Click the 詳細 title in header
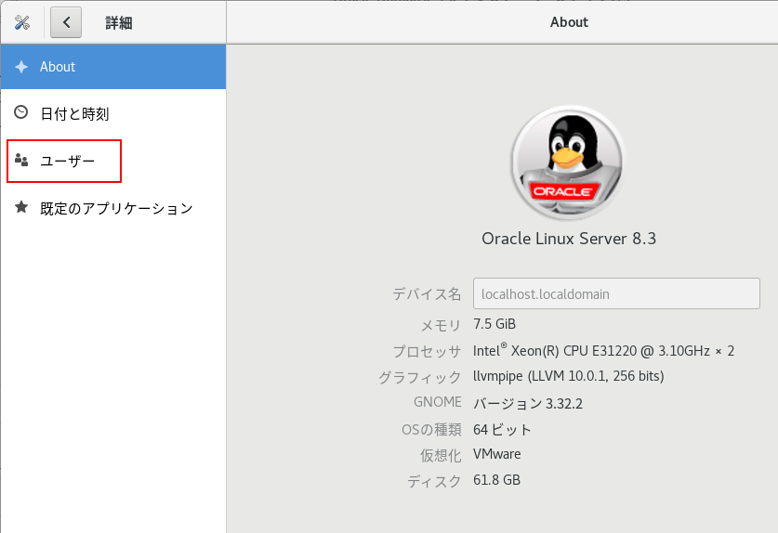This screenshot has height=533, width=778. (118, 22)
